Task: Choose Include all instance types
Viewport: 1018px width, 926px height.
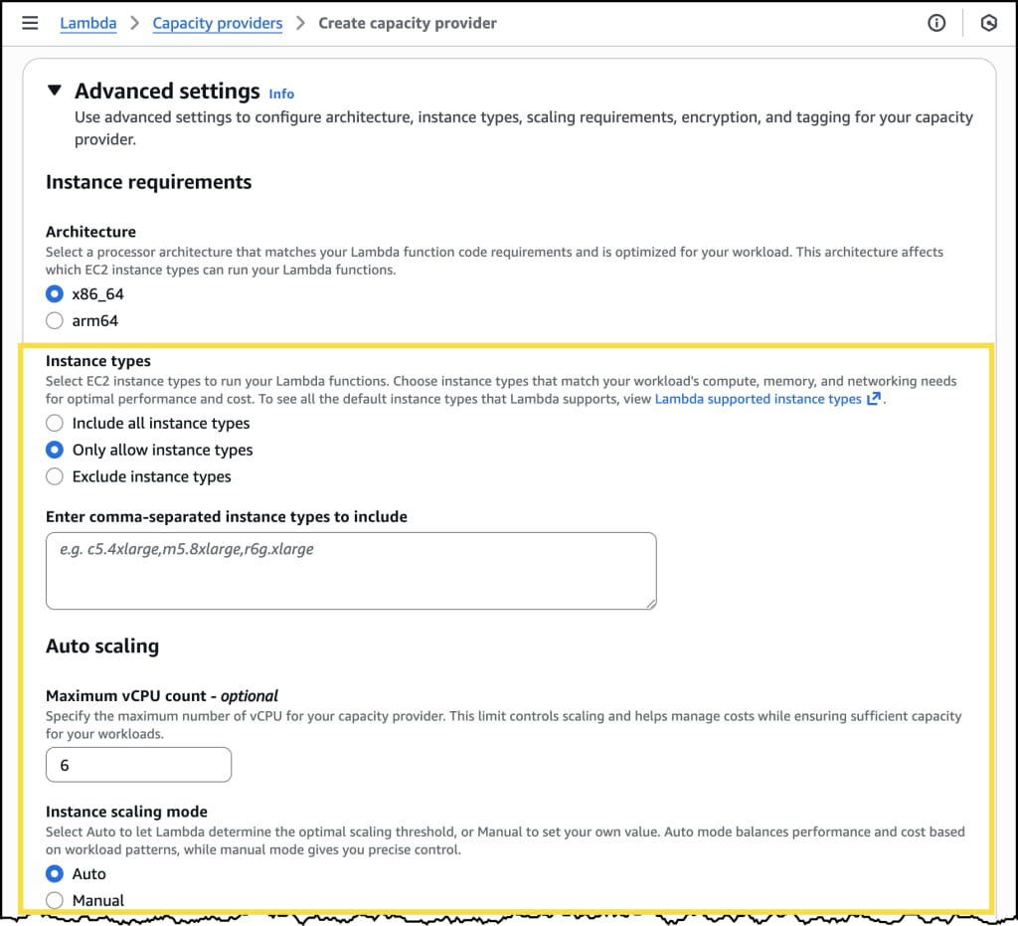Action: [x=55, y=424]
